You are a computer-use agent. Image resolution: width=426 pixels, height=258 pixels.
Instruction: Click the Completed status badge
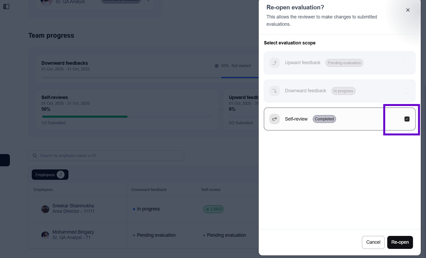[x=324, y=119]
